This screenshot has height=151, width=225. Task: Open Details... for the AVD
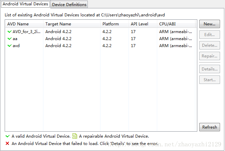click(x=210, y=69)
